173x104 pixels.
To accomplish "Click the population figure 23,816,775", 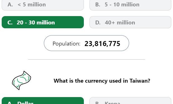I will [102, 44].
